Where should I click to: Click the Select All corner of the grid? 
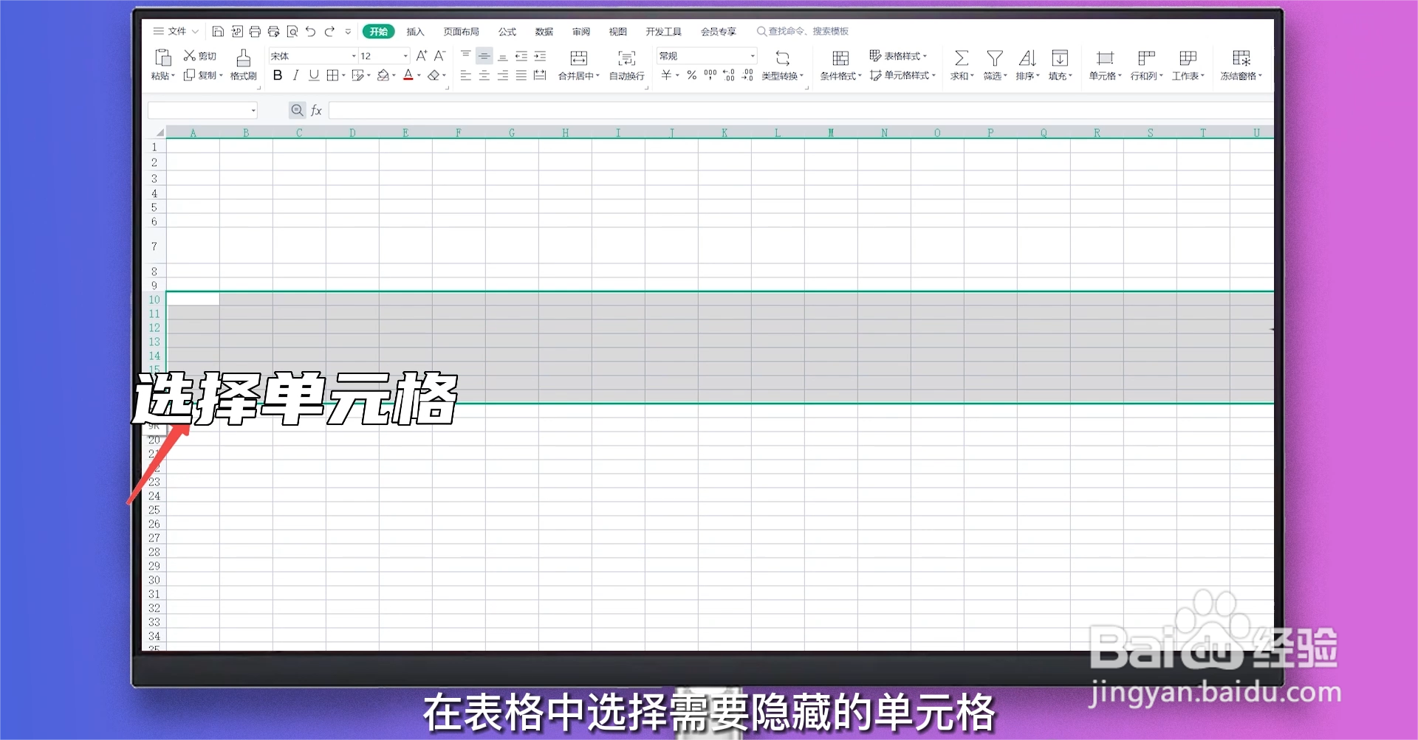pyautogui.click(x=160, y=133)
